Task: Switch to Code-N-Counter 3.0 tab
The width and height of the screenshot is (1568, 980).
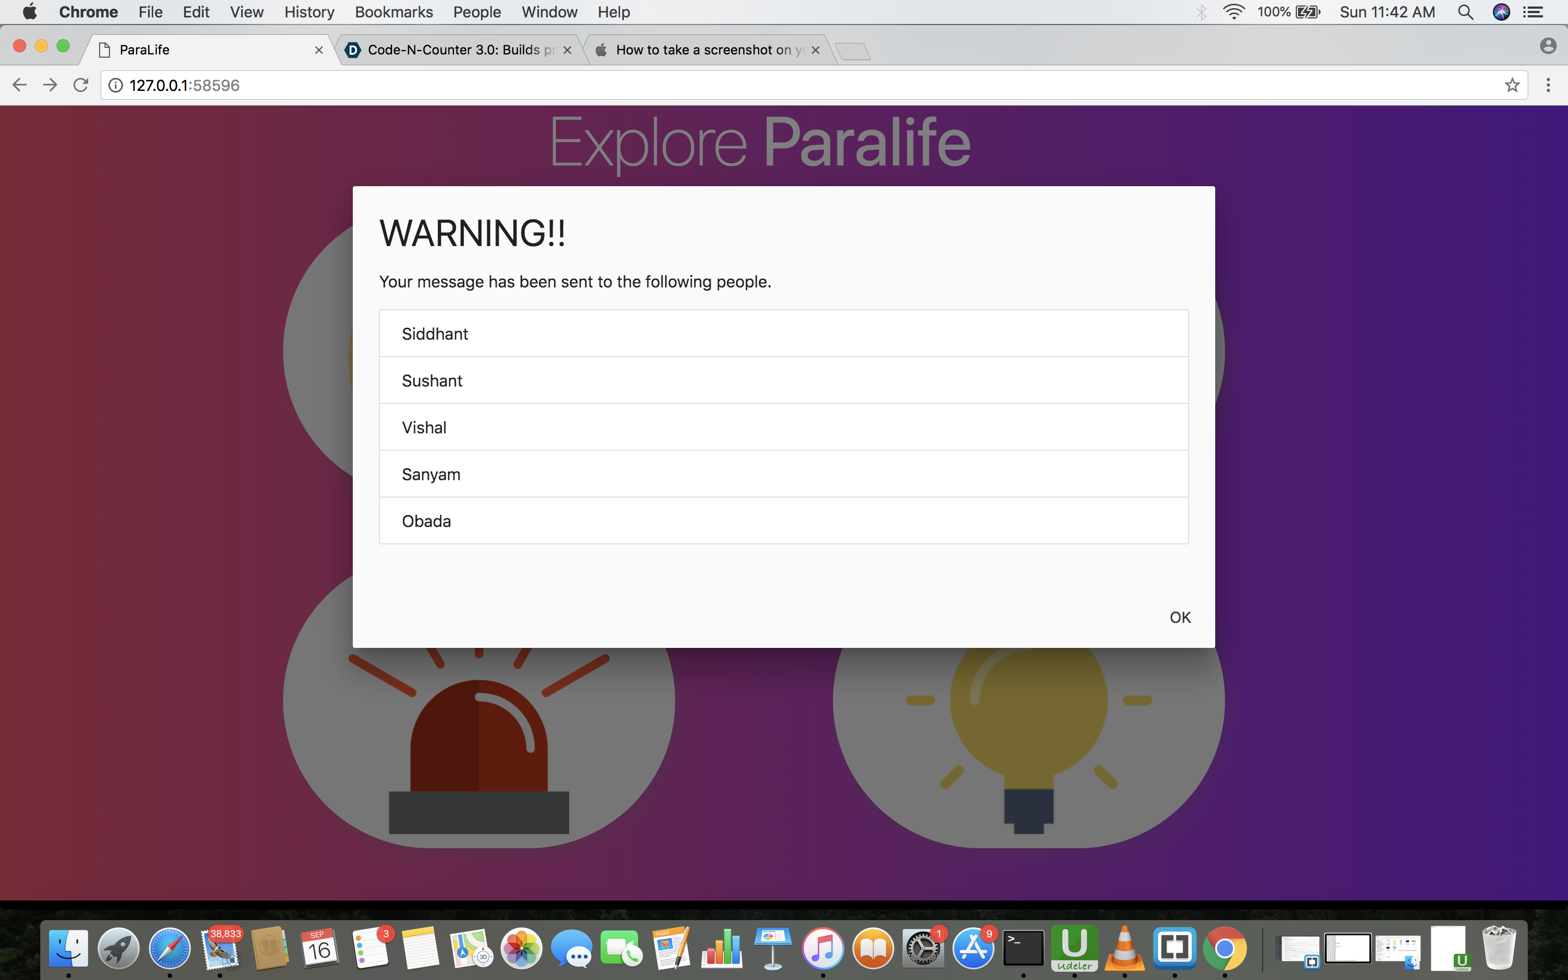Action: click(460, 50)
